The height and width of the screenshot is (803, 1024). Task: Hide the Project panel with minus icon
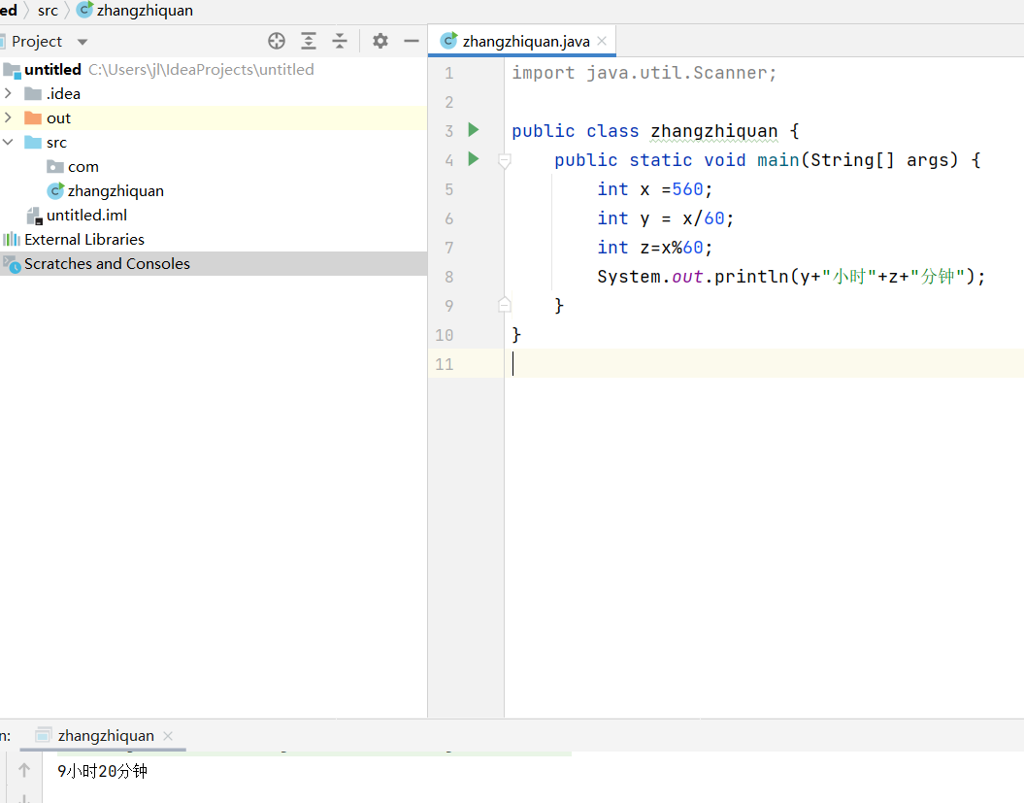tap(412, 41)
